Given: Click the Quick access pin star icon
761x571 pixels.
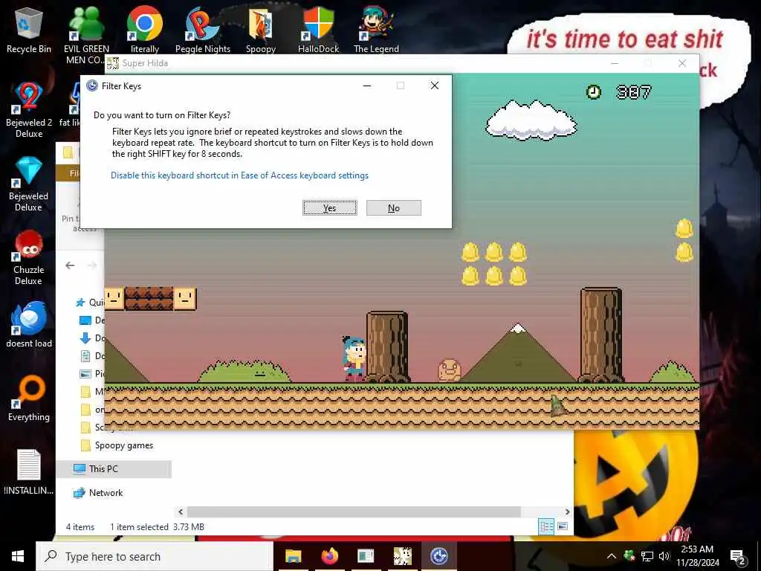Looking at the screenshot, I should [x=80, y=303].
